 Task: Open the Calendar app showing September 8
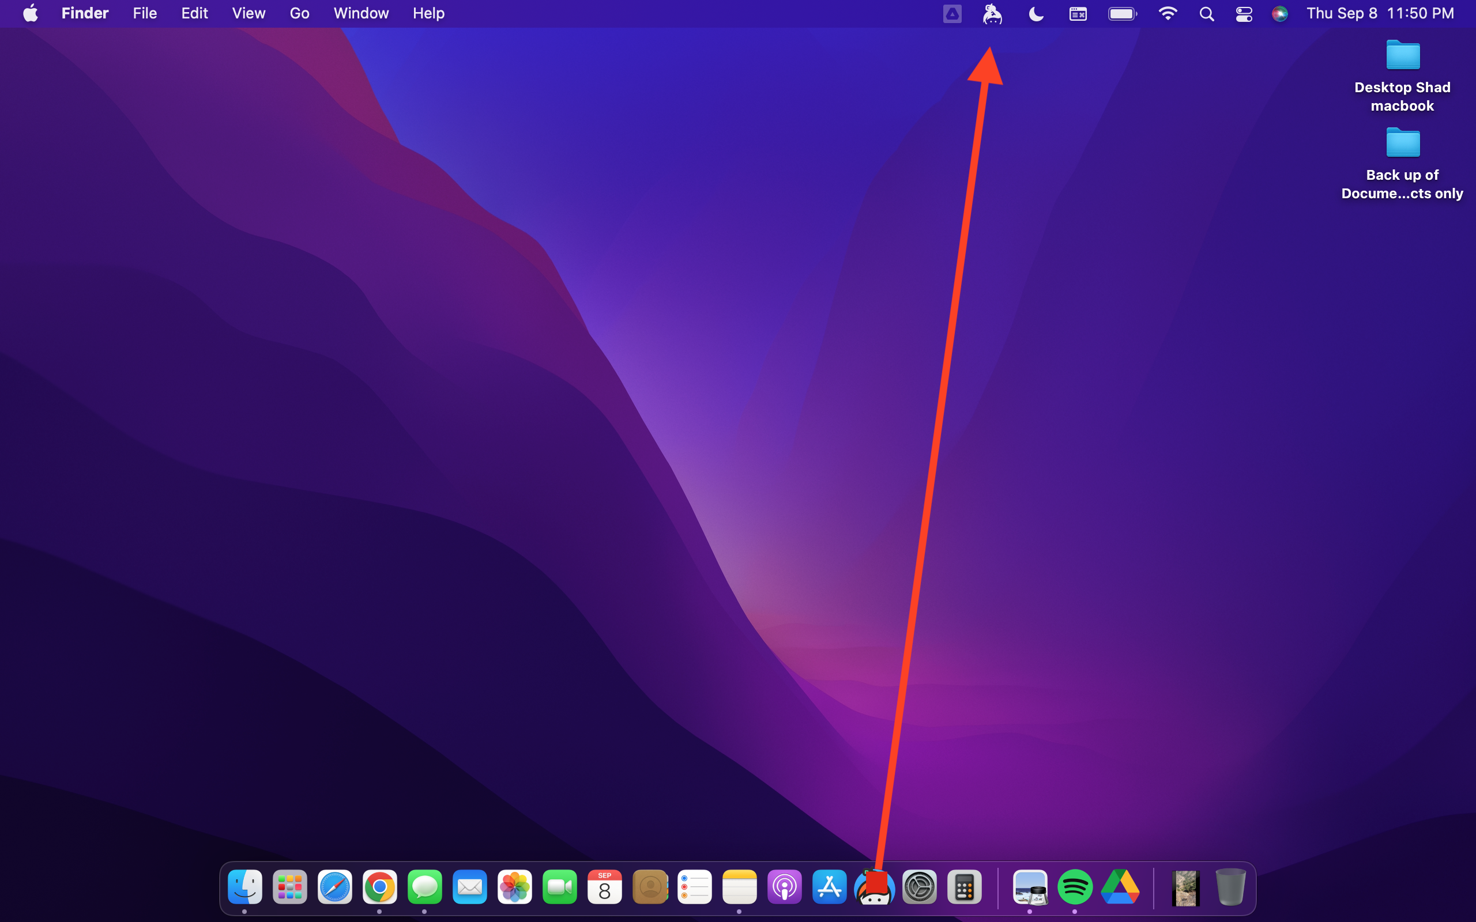[604, 887]
